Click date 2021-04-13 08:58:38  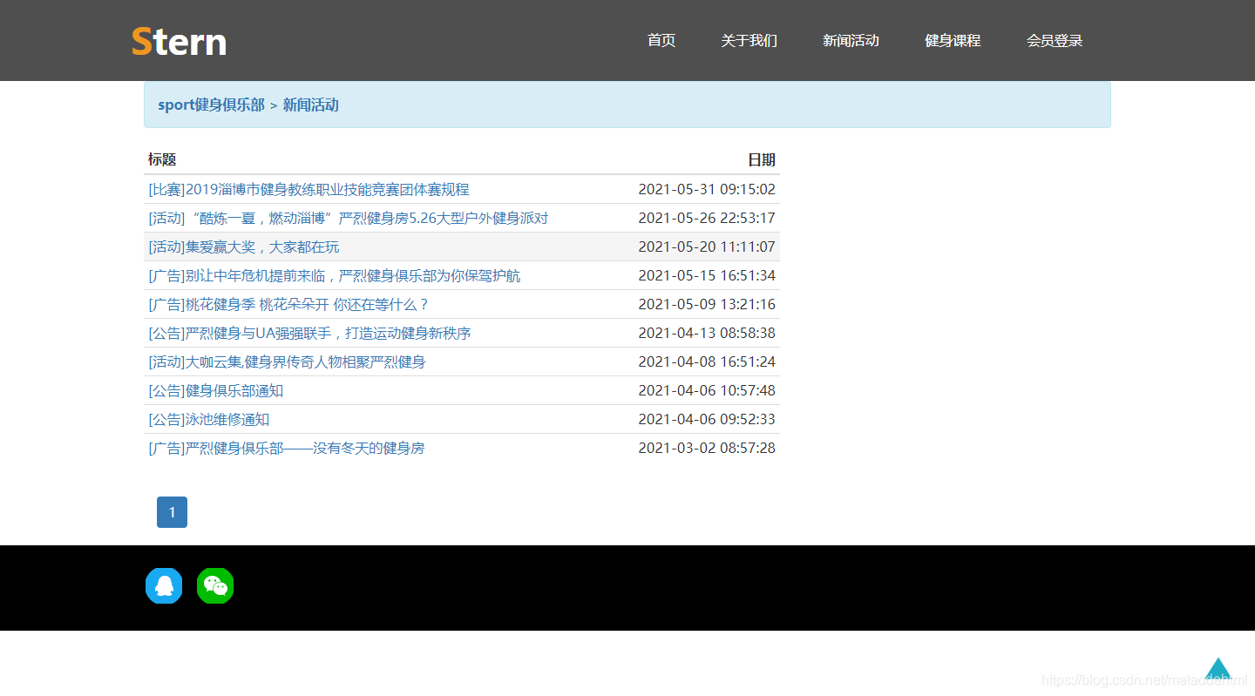coord(707,333)
